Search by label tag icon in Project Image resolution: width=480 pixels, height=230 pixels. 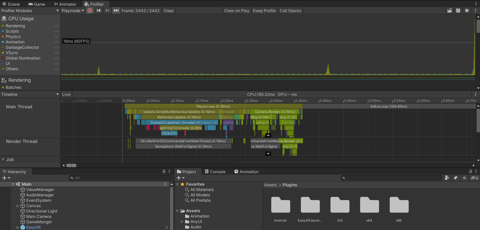[x=456, y=178]
